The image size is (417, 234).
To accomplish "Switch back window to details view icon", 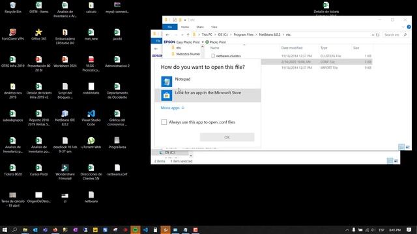I will (390, 161).
